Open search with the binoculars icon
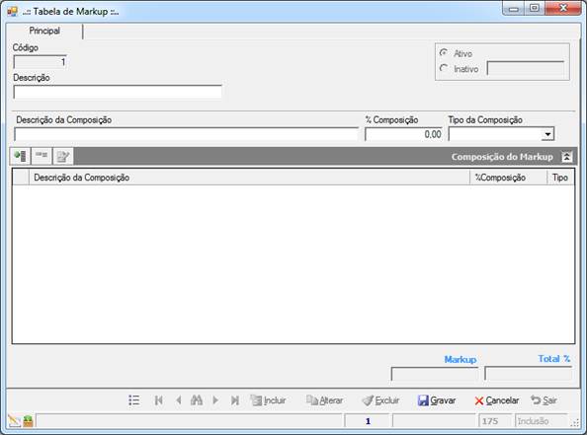The height and width of the screenshot is (435, 587). (x=197, y=400)
